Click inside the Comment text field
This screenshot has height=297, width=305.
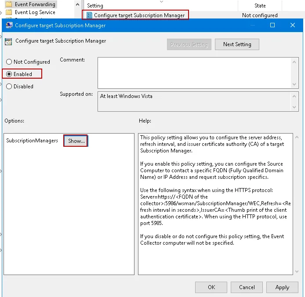tap(193, 72)
